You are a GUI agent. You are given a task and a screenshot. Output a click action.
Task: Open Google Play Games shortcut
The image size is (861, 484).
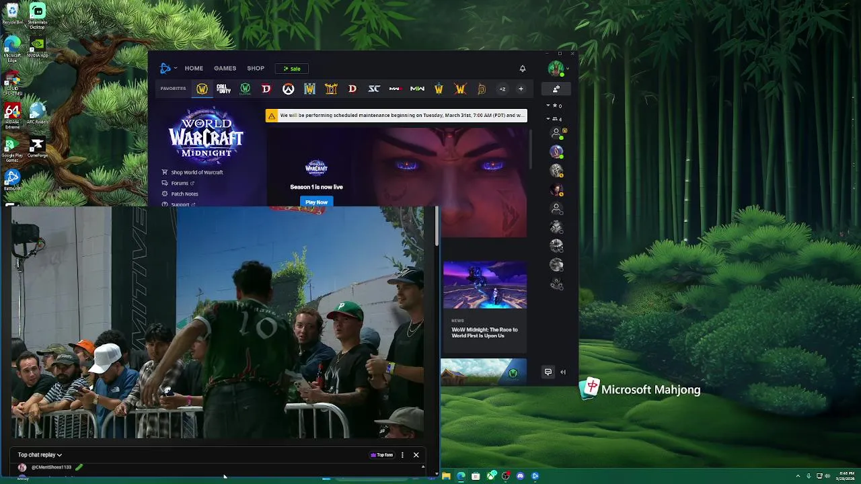tap(12, 150)
